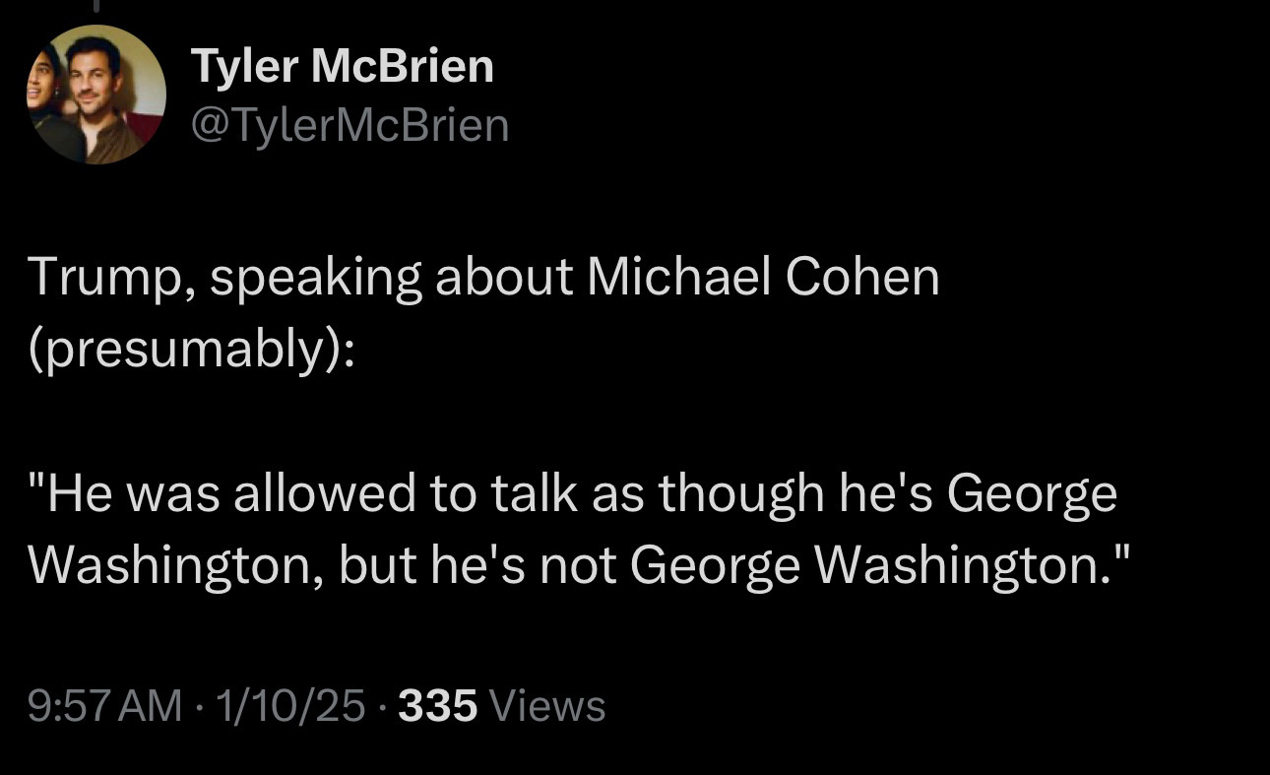Viewport: 1270px width, 775px height.
Task: Click the word Views beside the count
Action: 547,706
